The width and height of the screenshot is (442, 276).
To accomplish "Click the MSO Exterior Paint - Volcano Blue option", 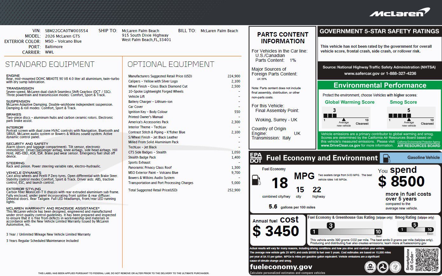I will coord(153,173).
